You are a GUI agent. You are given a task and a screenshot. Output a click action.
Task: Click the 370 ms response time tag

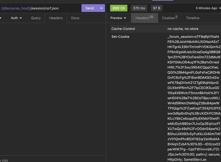point(139,8)
